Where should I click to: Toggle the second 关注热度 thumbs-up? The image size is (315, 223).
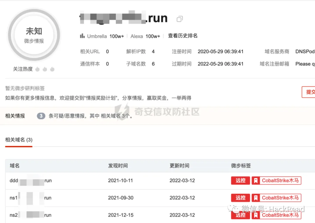pyautogui.click(x=45, y=69)
